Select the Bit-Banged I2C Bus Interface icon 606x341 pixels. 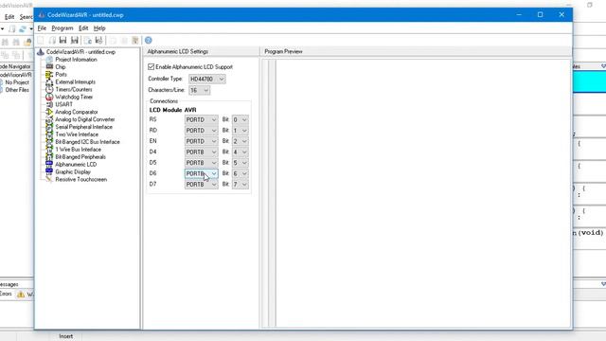(x=49, y=142)
